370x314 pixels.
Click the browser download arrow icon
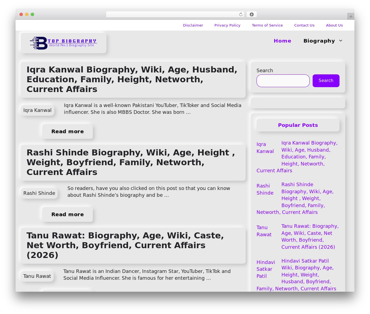tap(252, 14)
